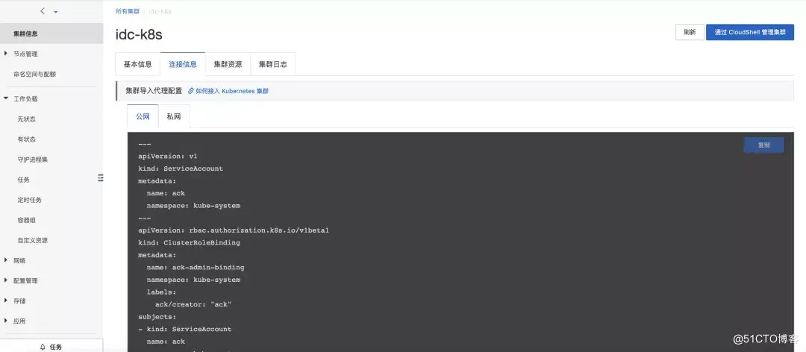
Task: Open 定时任务 page
Action: [29, 200]
